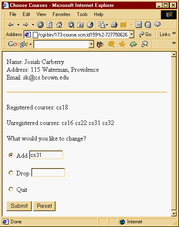
Task: Select the Drop radio button
Action: 11,173
